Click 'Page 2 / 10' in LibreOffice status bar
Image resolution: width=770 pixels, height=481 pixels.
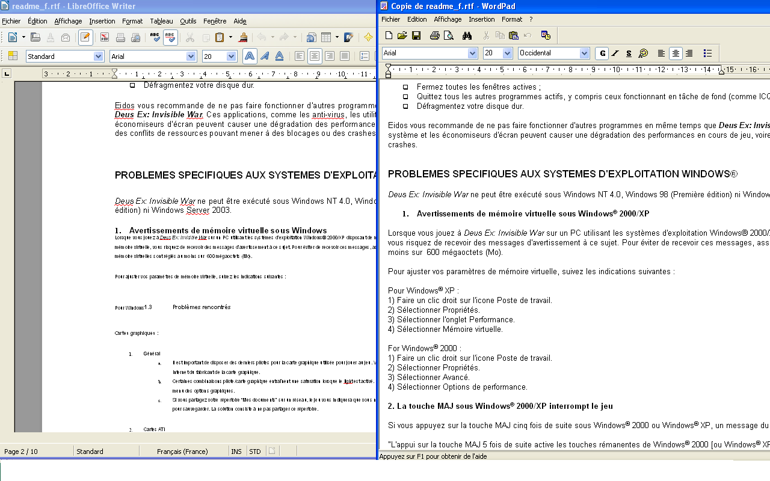pyautogui.click(x=20, y=452)
